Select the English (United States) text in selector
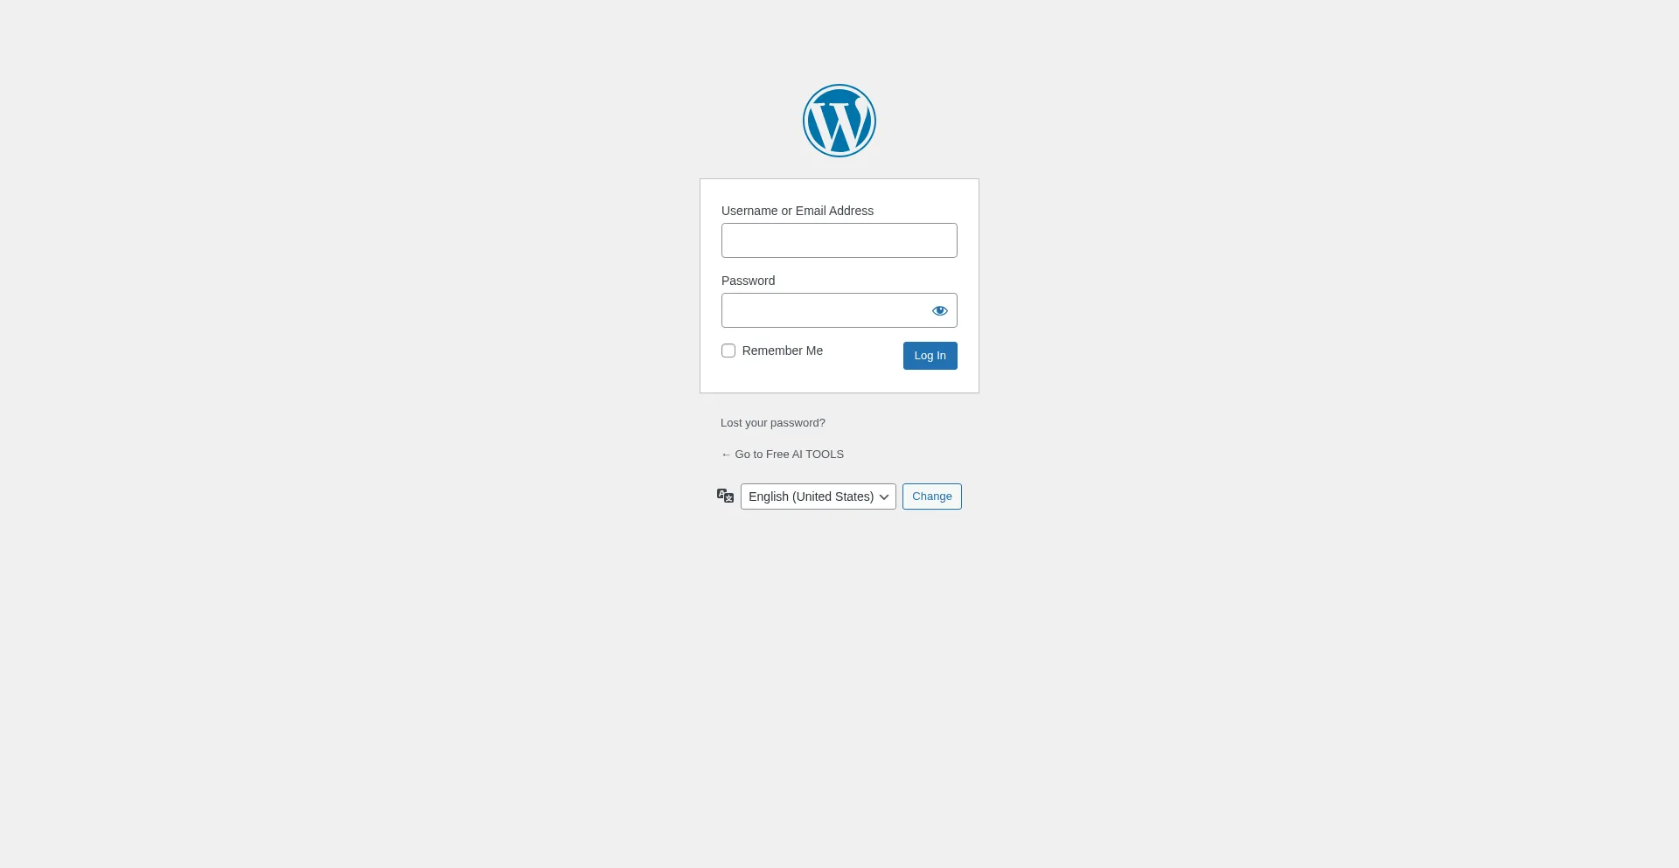 point(811,496)
